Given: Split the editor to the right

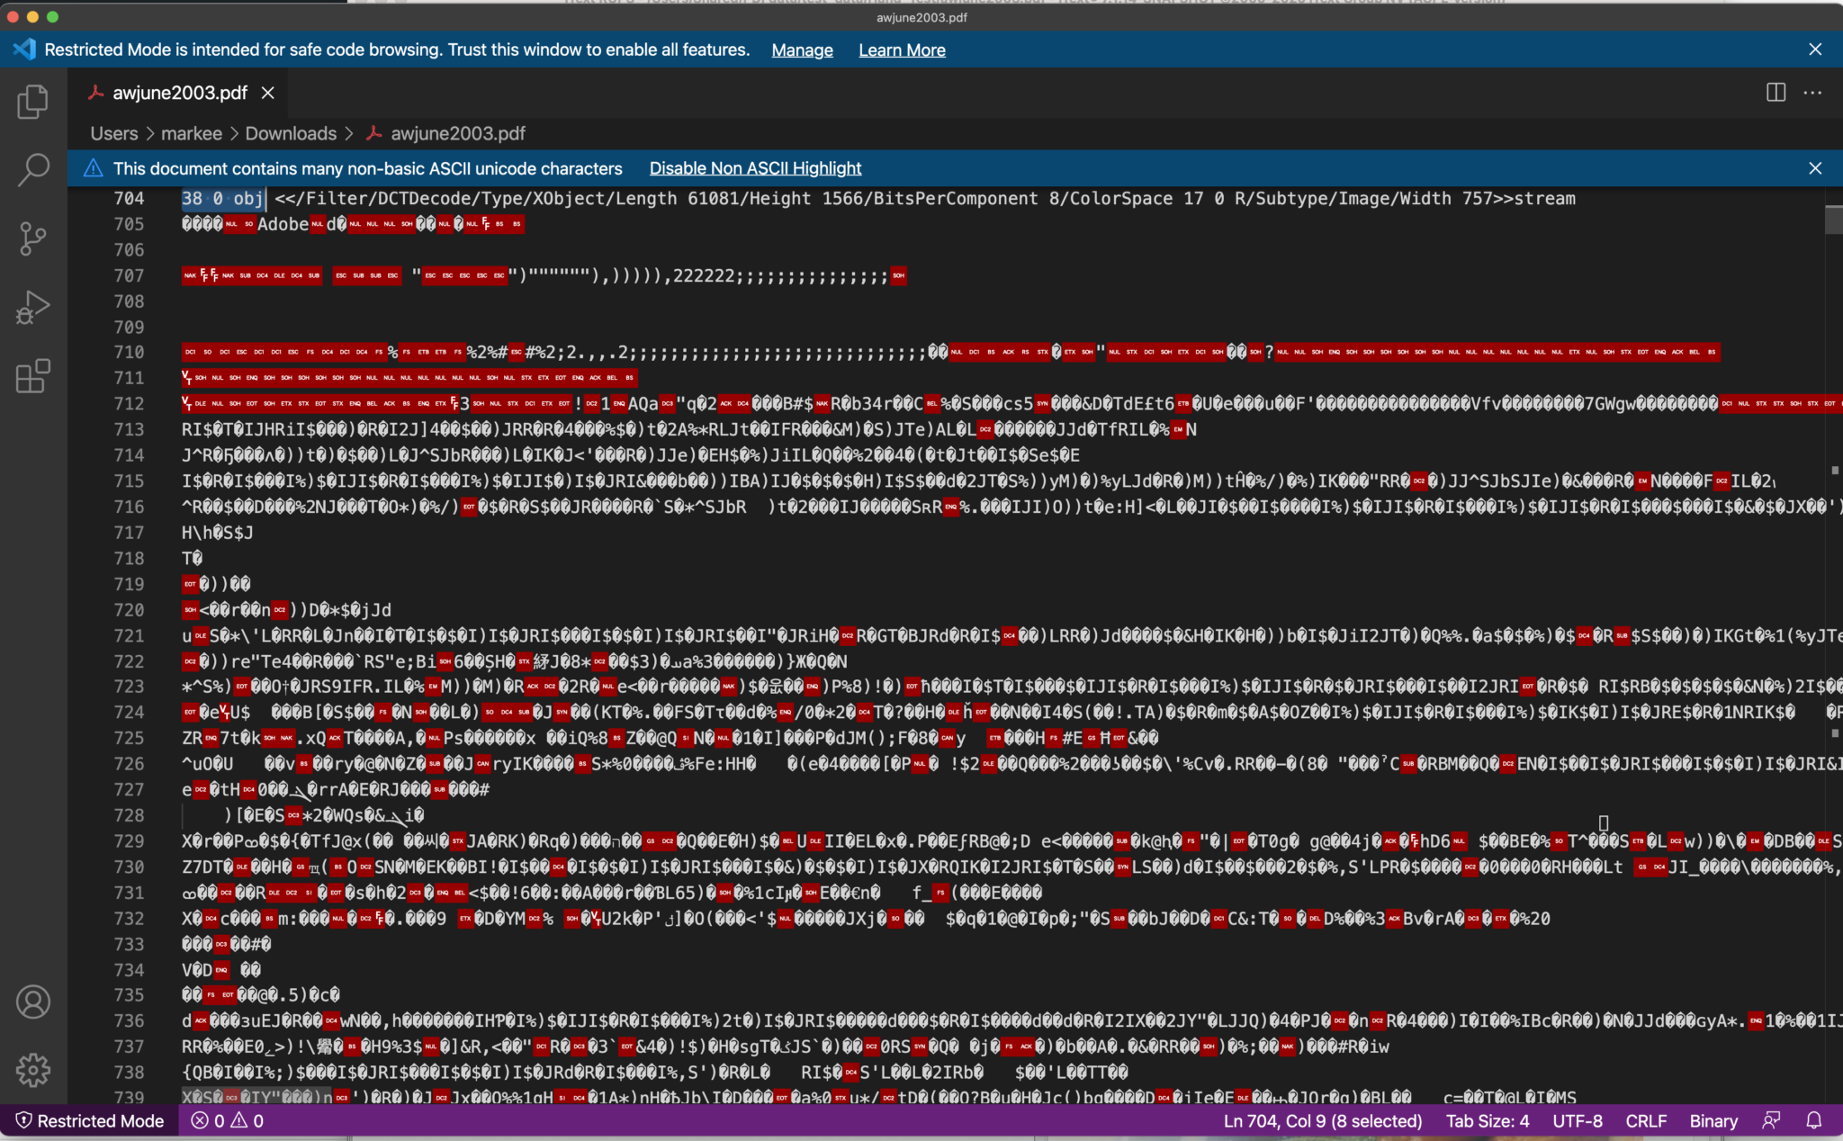Looking at the screenshot, I should point(1776,93).
